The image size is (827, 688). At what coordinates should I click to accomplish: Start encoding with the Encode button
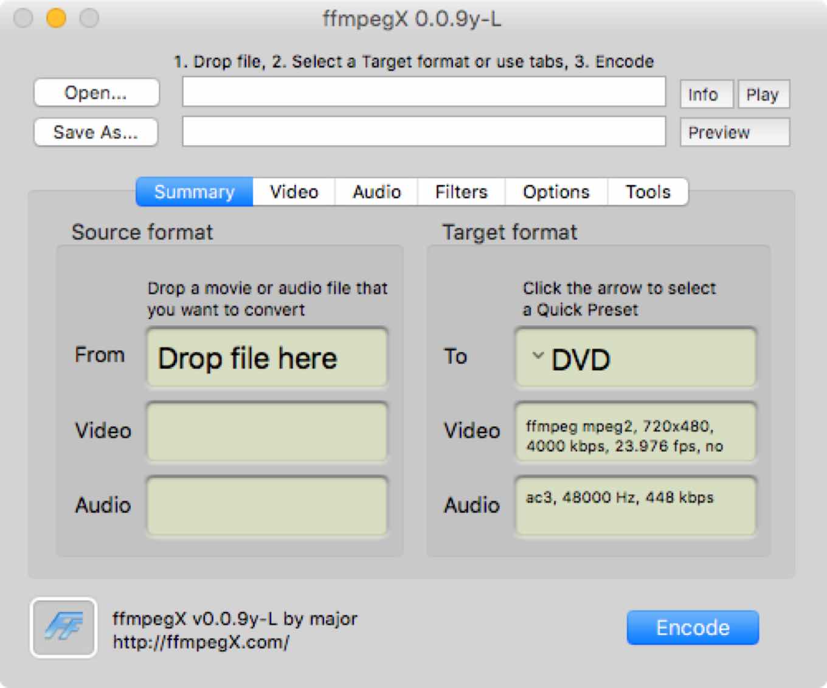click(x=693, y=627)
